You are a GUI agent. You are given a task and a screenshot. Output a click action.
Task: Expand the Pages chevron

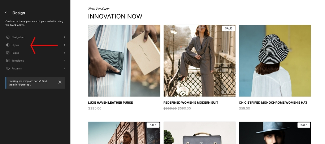pyautogui.click(x=65, y=53)
